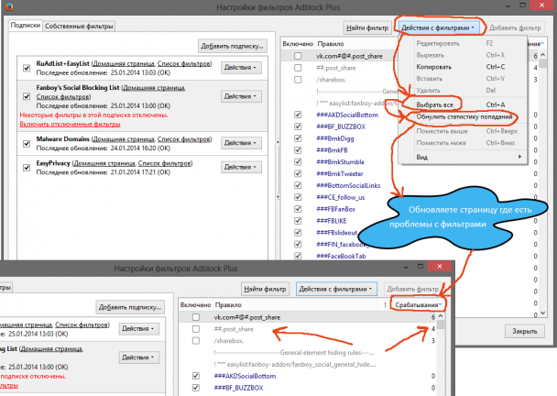
Task: Select Выбрать все menu entry
Action: [x=461, y=104]
